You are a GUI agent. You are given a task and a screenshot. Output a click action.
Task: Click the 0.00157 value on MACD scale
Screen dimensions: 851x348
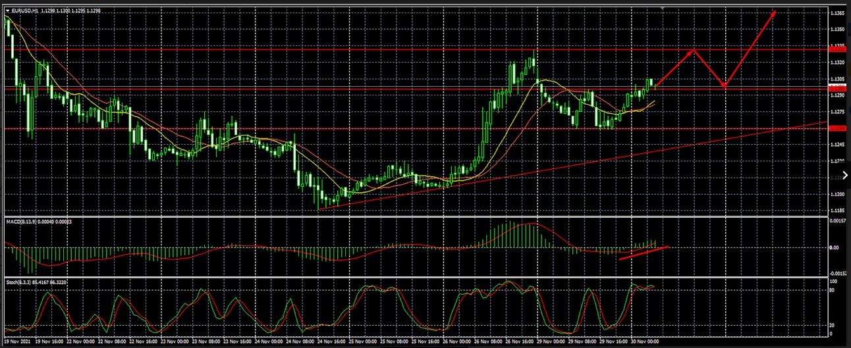[x=838, y=221]
